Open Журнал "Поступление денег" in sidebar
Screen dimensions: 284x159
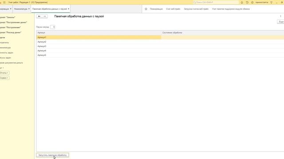coord(13,23)
